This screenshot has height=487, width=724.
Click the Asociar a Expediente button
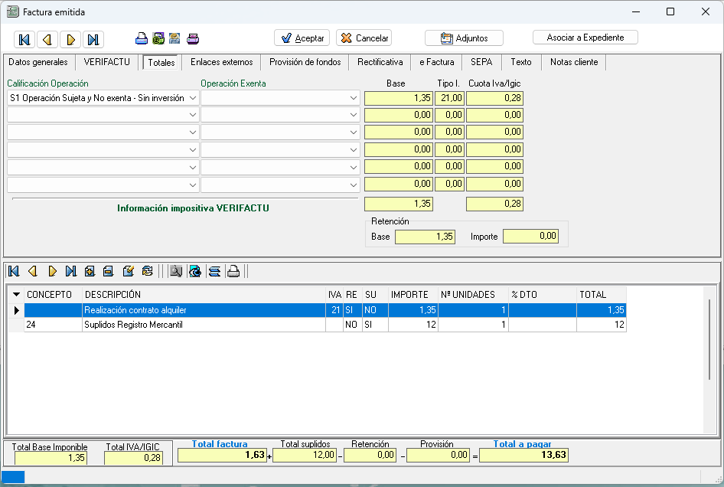(x=585, y=38)
